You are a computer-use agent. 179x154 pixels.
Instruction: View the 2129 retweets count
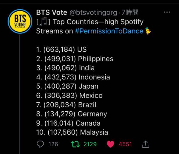[x=90, y=144]
